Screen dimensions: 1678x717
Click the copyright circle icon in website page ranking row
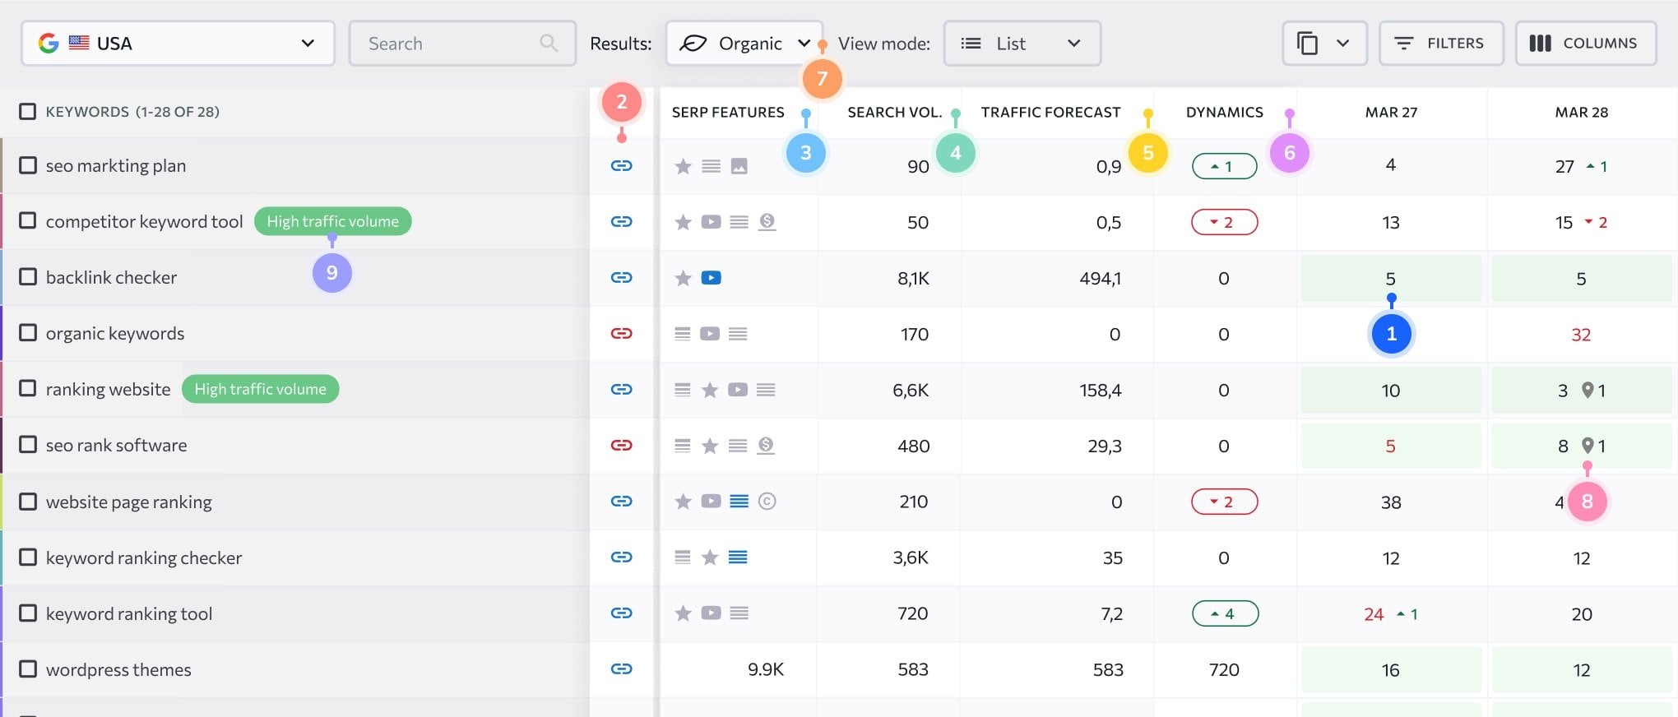767,501
